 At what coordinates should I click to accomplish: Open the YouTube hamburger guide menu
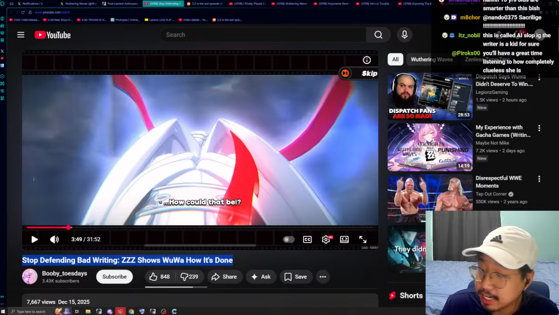21,35
